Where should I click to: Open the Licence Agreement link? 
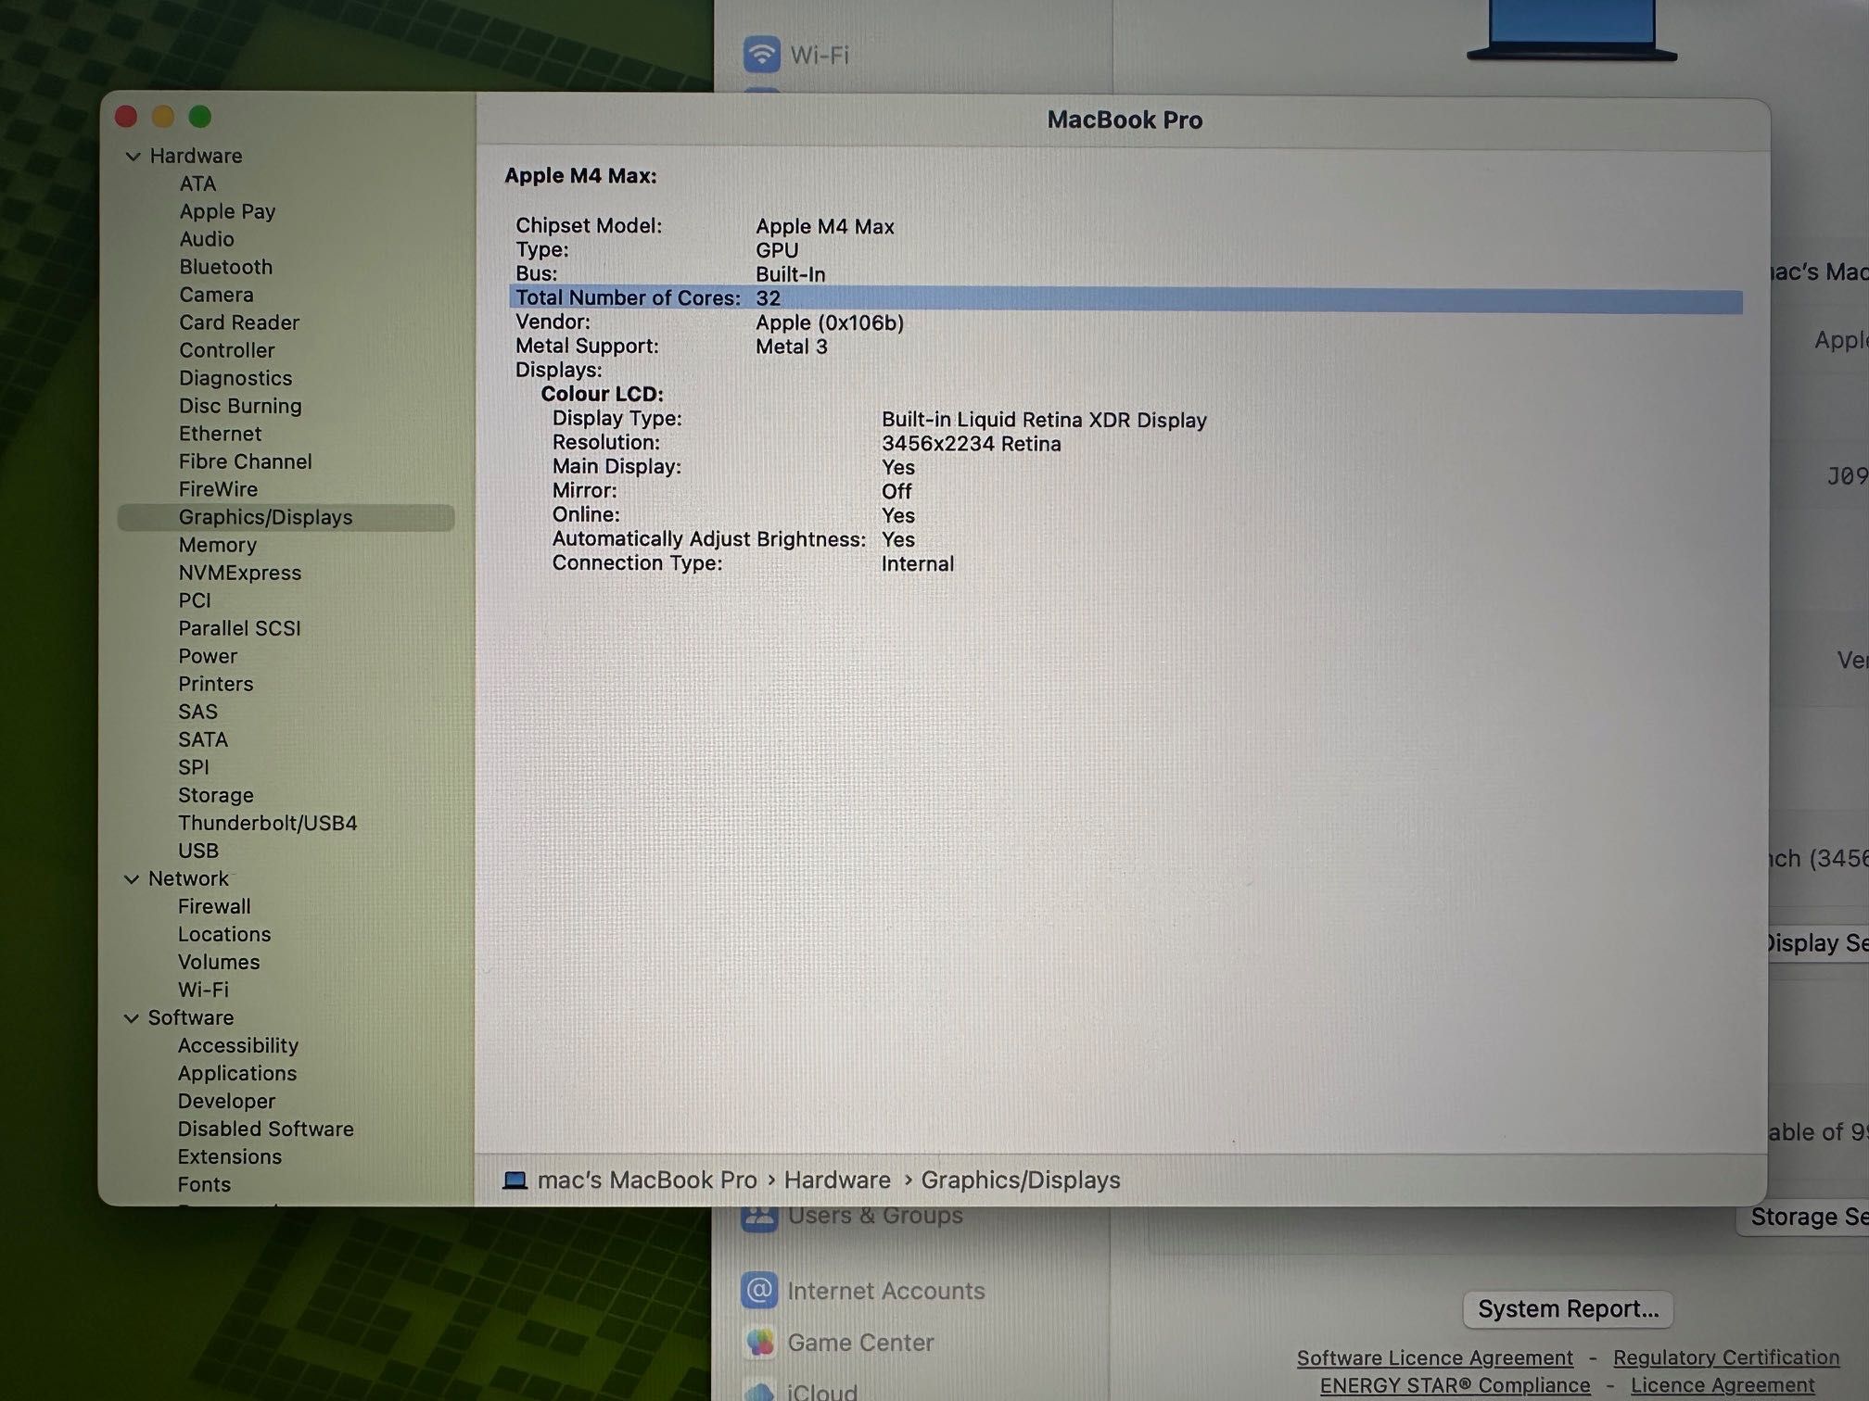tap(1722, 1385)
